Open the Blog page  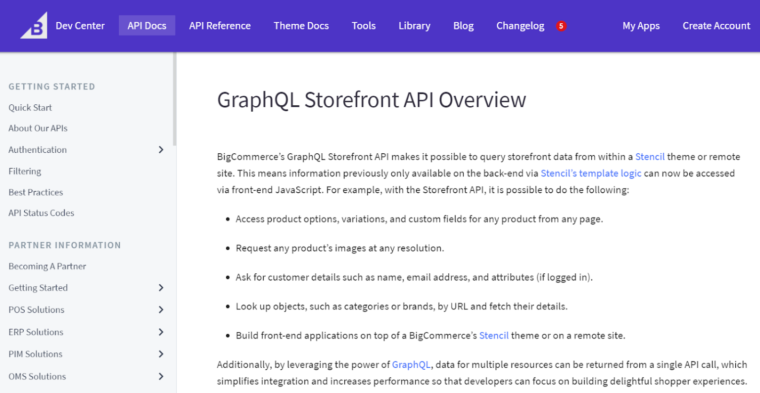click(463, 26)
